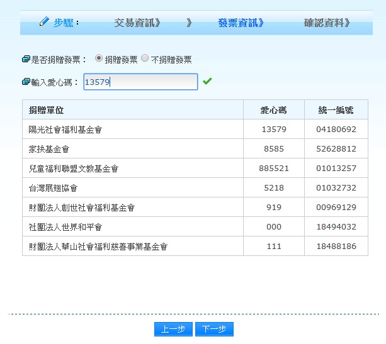The width and height of the screenshot is (386, 344).
Task: Click the icon before 輸入愛心碼
Action: tap(26, 82)
